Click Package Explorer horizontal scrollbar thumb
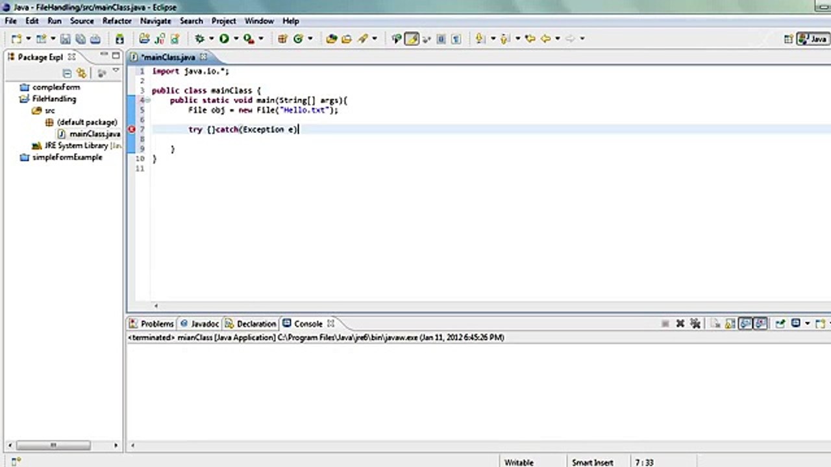The image size is (831, 467). pyautogui.click(x=53, y=446)
